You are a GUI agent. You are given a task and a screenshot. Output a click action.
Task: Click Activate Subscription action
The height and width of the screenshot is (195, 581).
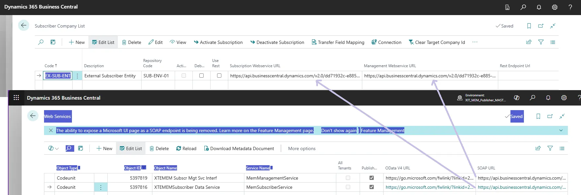point(218,42)
